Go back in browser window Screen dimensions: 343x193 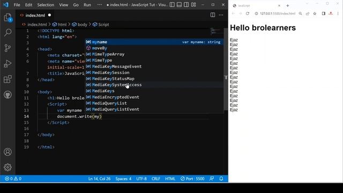[233, 13]
